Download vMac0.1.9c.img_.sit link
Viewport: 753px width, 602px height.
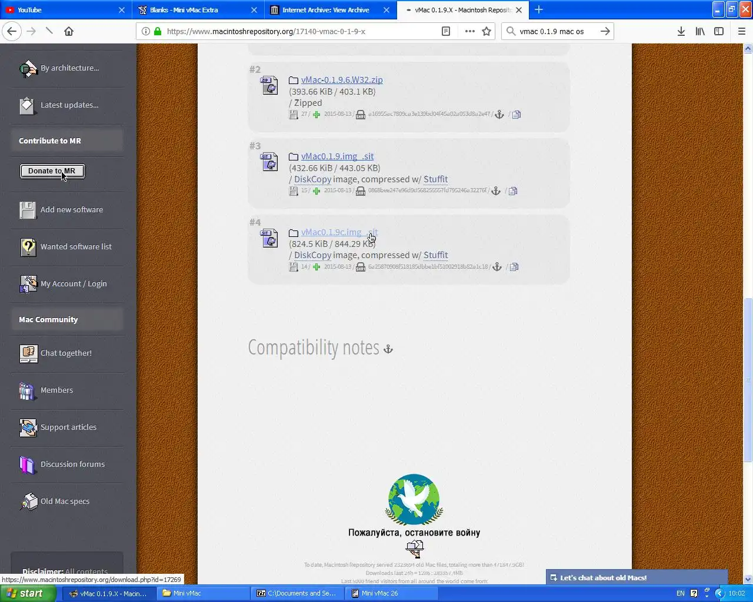tap(339, 232)
